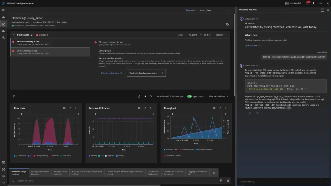Open Throughput chart overflow menu
Viewport: 331px width, 186px height.
point(226,108)
